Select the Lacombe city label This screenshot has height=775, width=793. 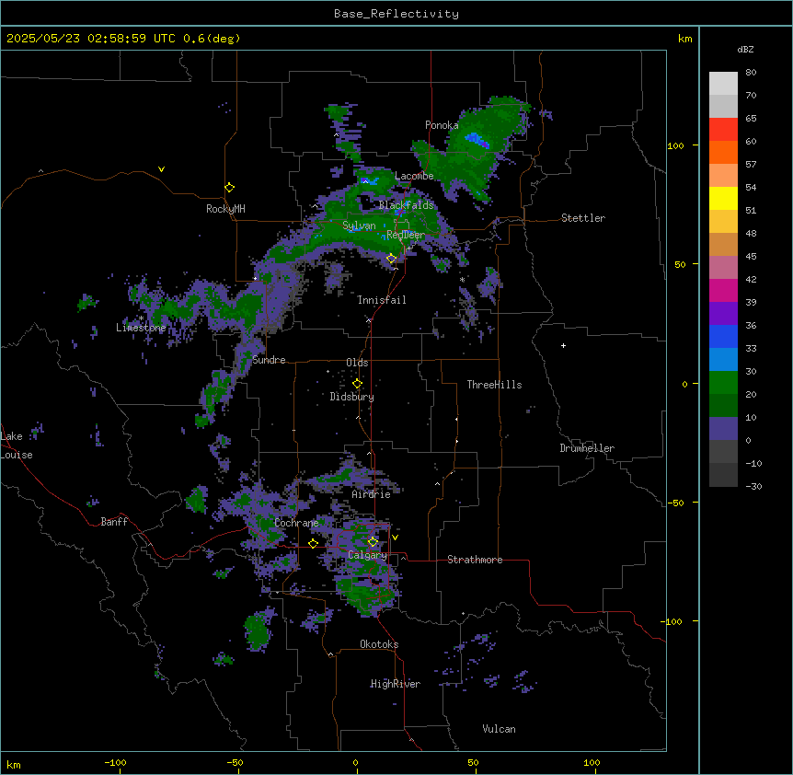[x=414, y=176]
